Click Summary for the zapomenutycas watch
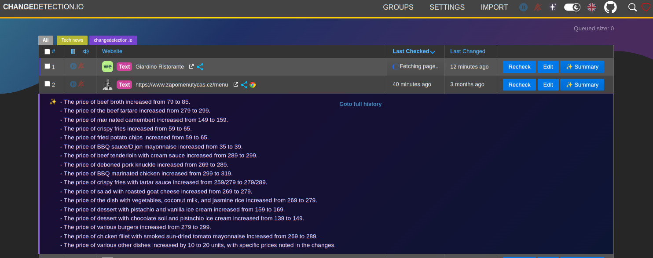653x258 pixels. pyautogui.click(x=582, y=84)
